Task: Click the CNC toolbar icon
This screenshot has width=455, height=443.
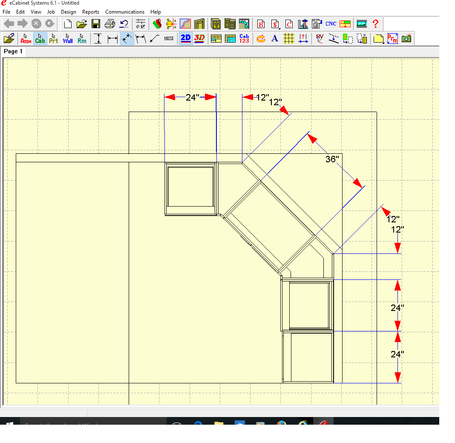Action: [x=331, y=24]
